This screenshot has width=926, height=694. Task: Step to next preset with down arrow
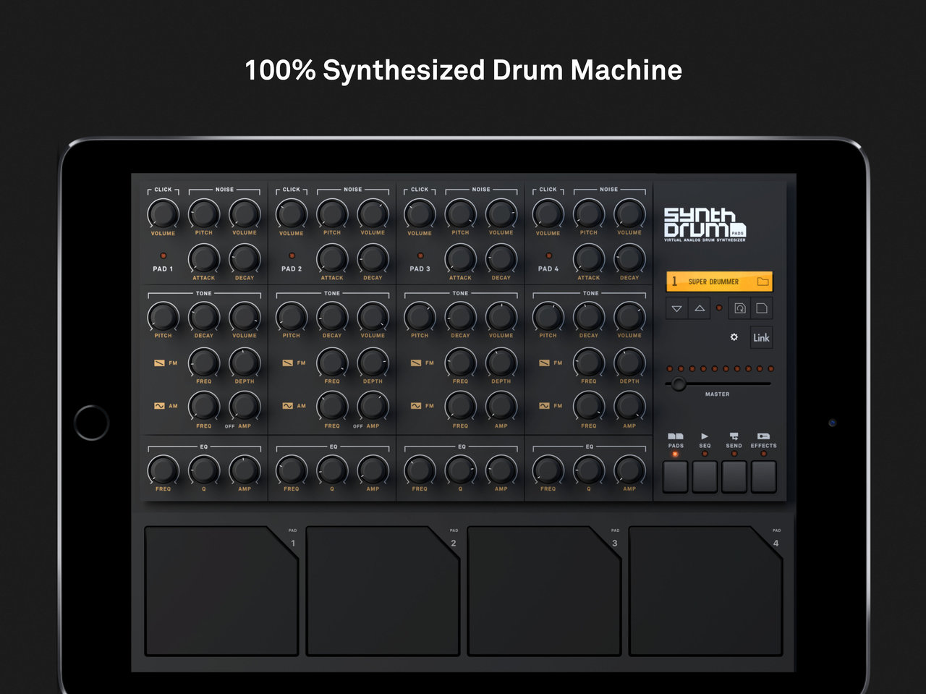[x=677, y=308]
